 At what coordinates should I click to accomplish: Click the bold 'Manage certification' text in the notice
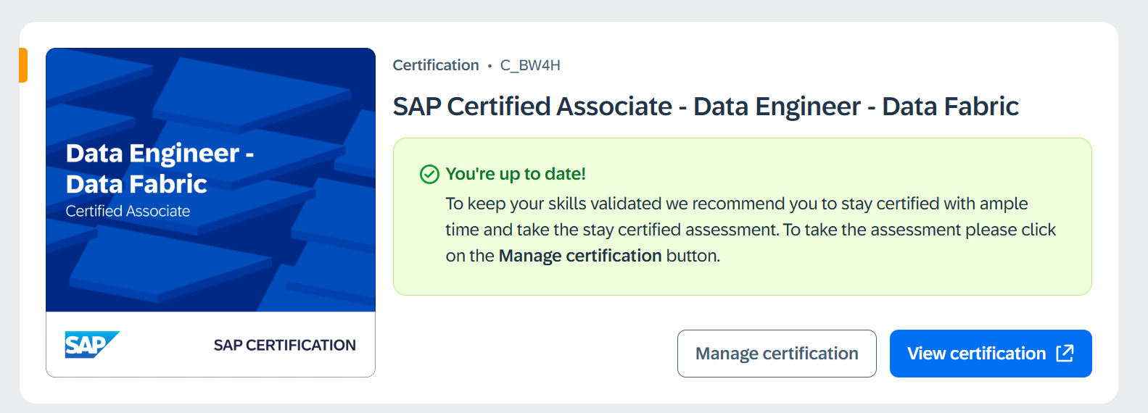tap(580, 256)
